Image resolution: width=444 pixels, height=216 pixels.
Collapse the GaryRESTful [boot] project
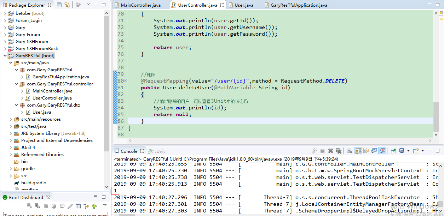(5, 56)
